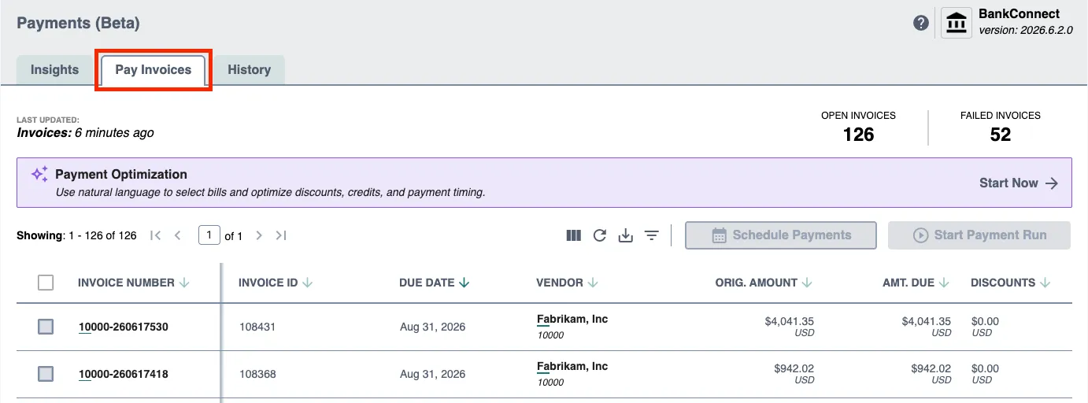This screenshot has height=403, width=1088.
Task: Open Fabrikam, Inc vendor for invoice 108368
Action: (572, 366)
